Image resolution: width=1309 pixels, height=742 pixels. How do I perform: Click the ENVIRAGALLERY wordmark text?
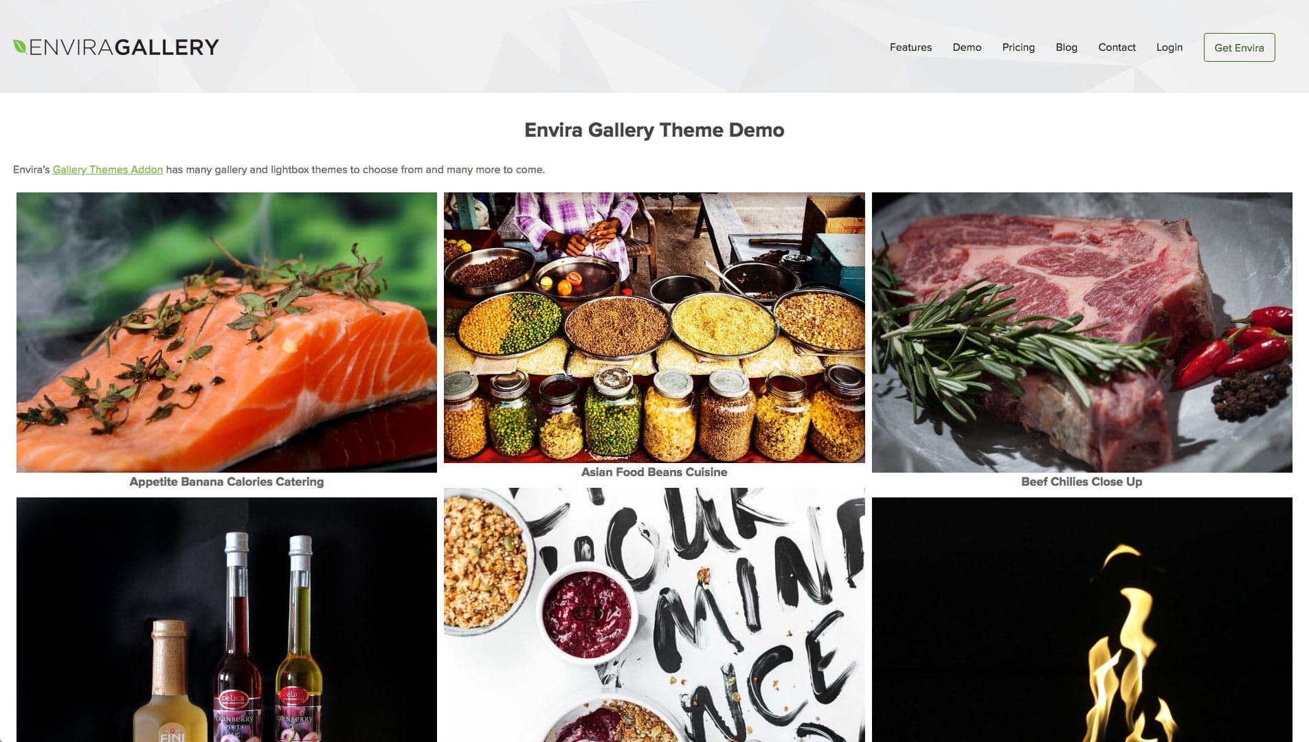(x=124, y=47)
